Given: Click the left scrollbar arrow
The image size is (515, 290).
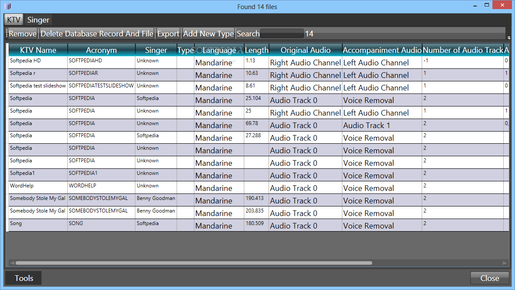Looking at the screenshot, I should coord(12,263).
